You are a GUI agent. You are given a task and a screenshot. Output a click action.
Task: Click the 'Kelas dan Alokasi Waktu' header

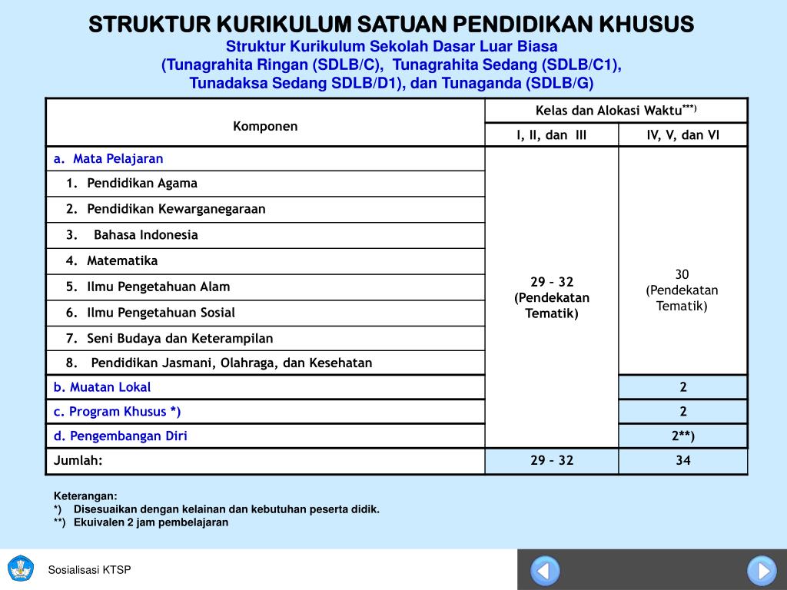coord(616,111)
